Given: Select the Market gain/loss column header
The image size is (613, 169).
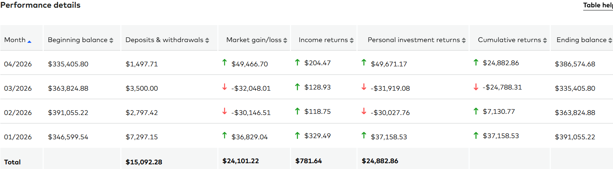Looking at the screenshot, I should point(254,40).
